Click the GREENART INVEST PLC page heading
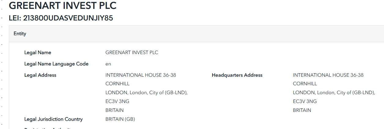384x129 pixels. [63, 6]
